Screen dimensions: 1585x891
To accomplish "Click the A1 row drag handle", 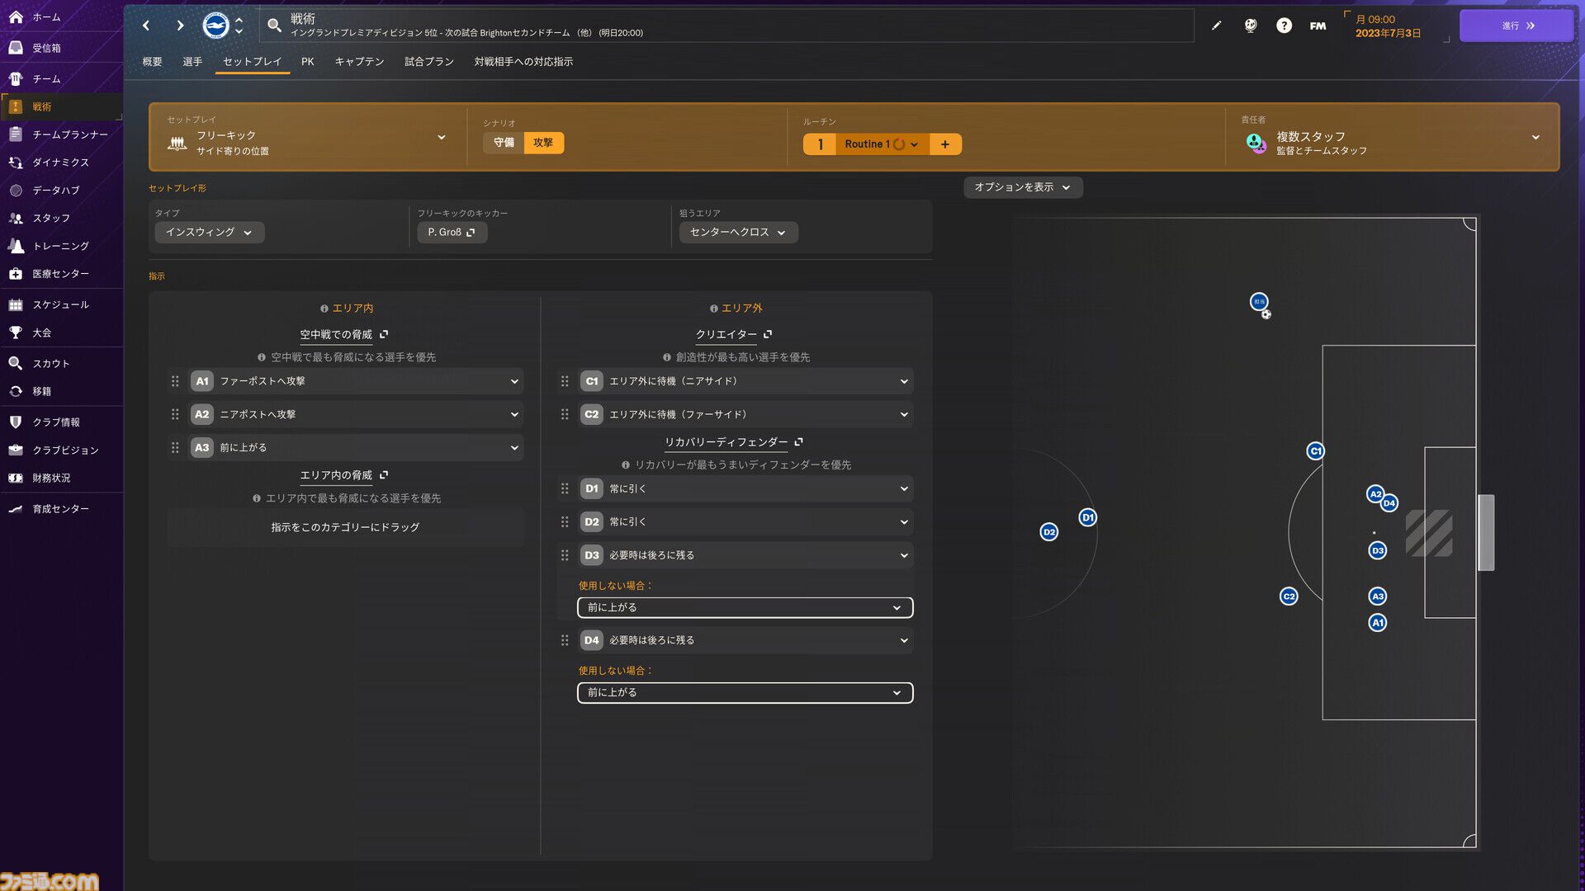I will 175,381.
